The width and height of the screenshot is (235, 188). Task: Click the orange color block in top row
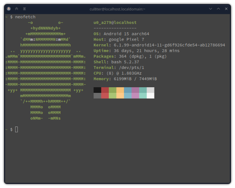tap(120, 90)
